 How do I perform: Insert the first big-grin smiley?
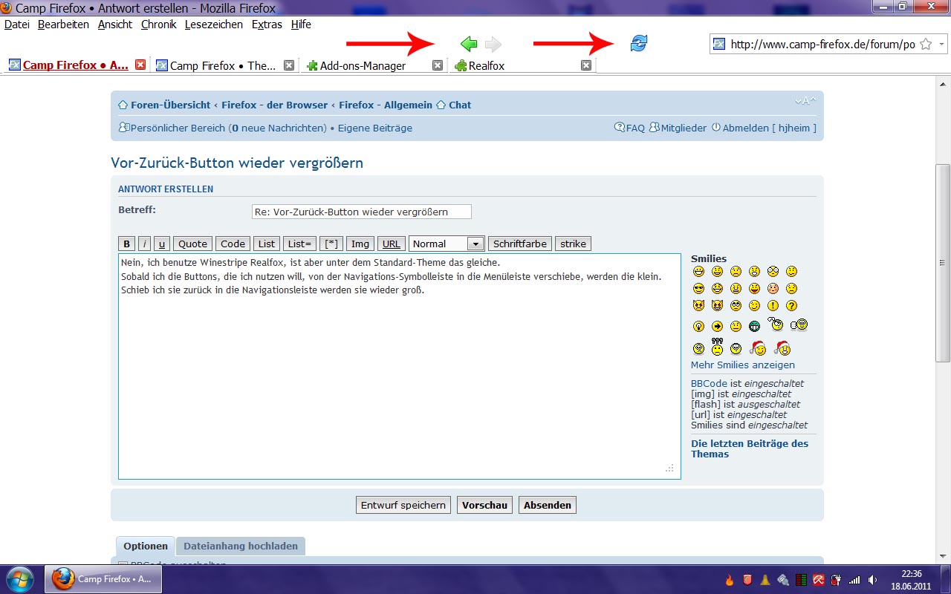click(698, 271)
